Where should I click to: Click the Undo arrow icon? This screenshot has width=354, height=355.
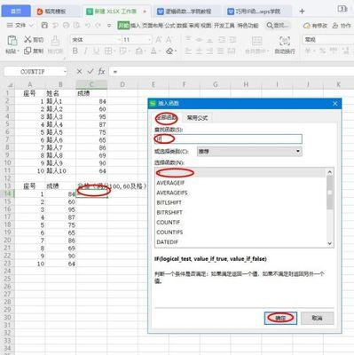pyautogui.click(x=88, y=26)
